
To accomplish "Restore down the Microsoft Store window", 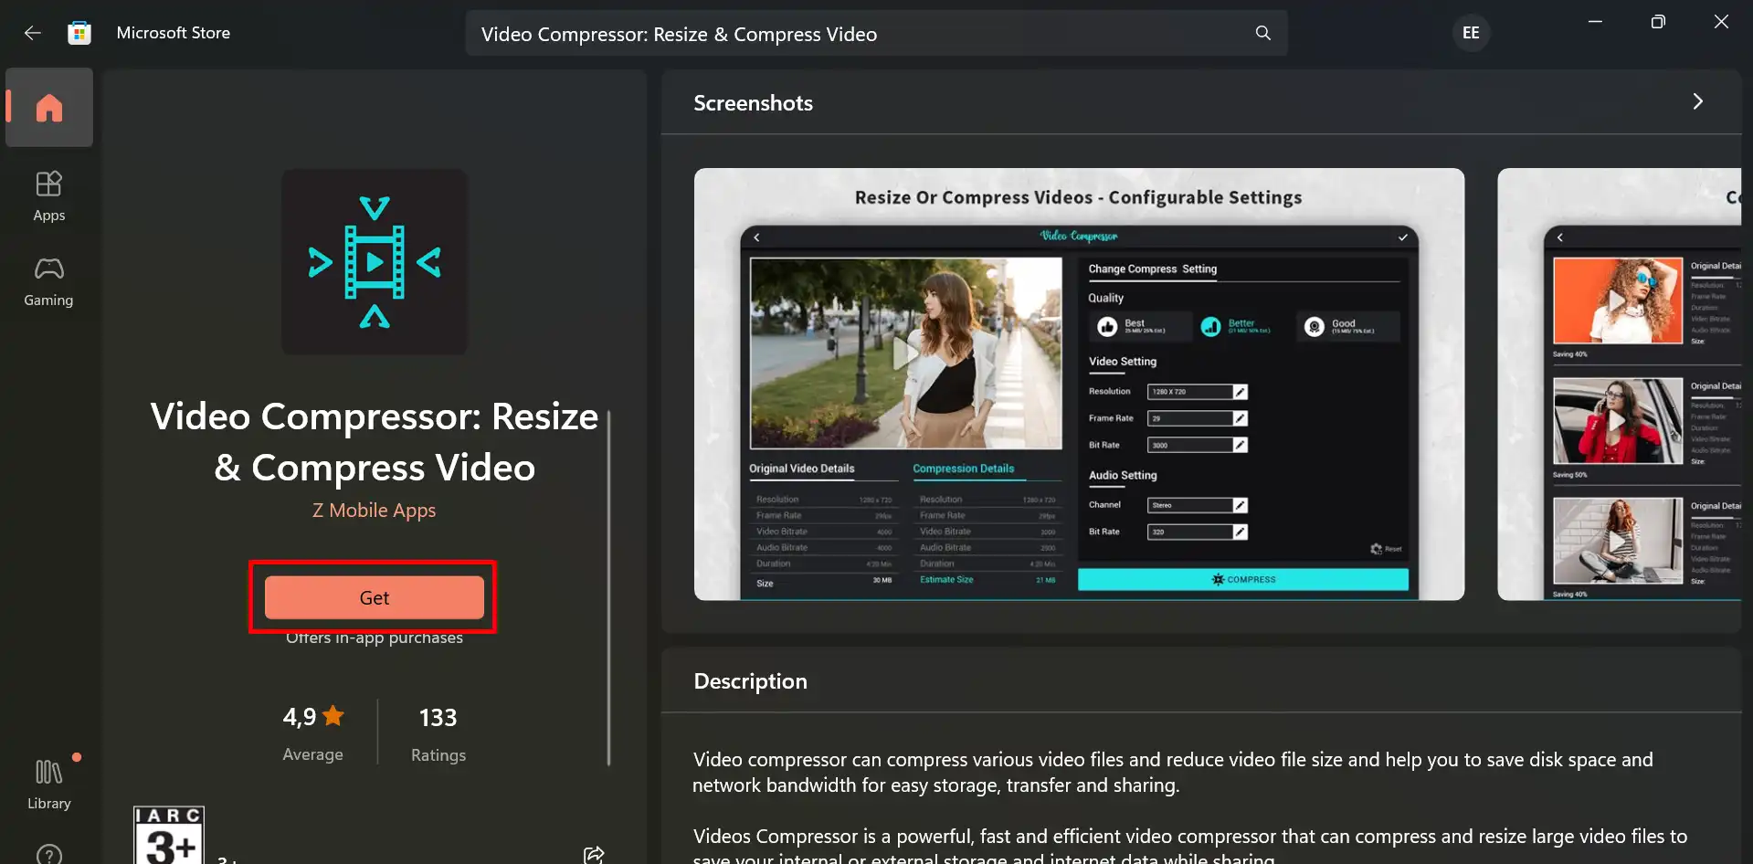I will point(1658,22).
